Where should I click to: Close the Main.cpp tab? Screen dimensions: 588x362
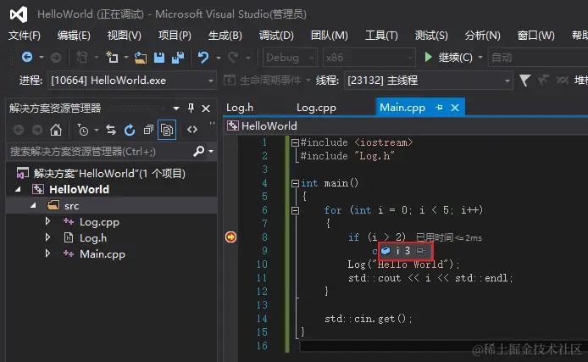(x=455, y=108)
